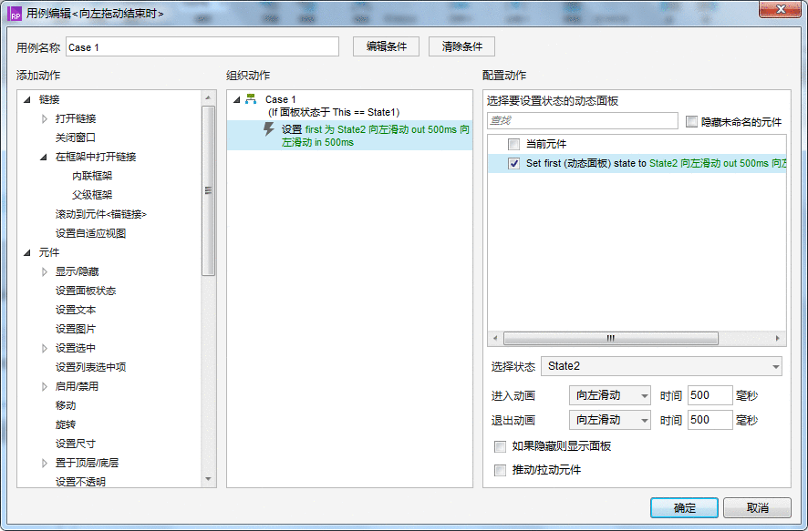Select 设置图片 action

click(x=76, y=329)
